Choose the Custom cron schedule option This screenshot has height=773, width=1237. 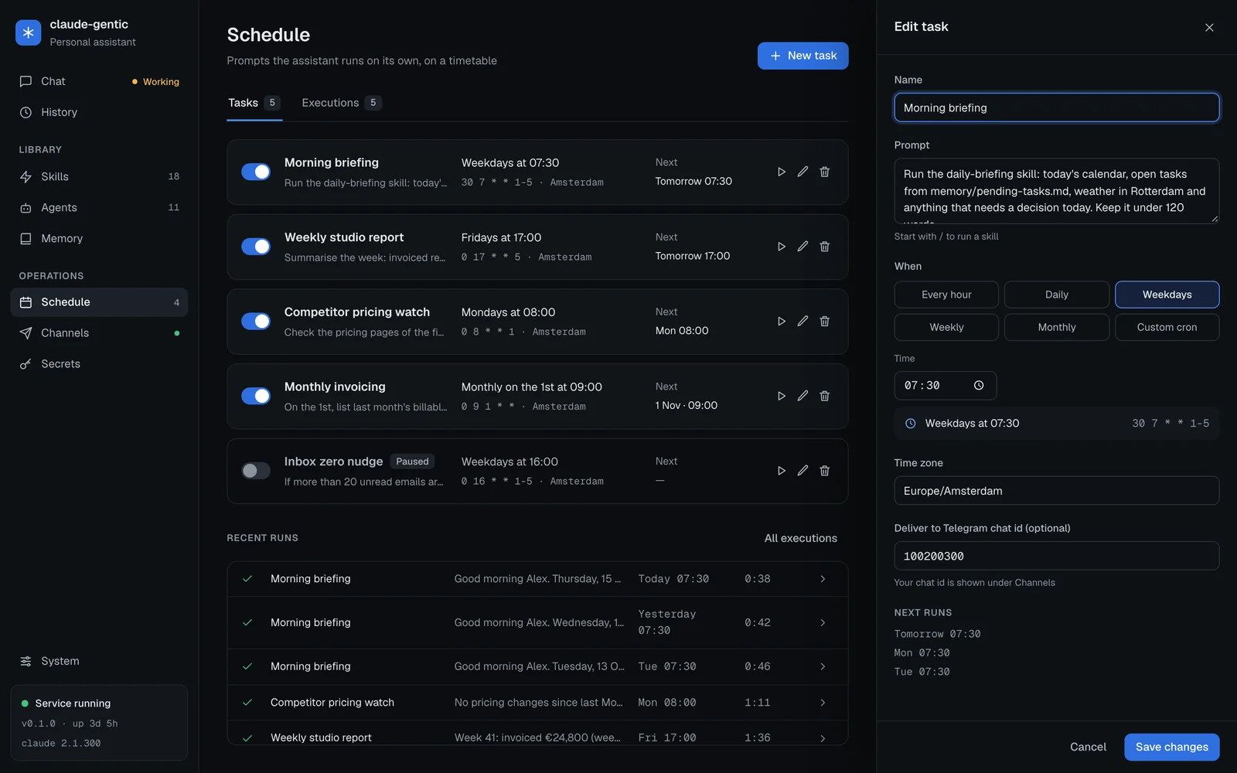[x=1167, y=327]
